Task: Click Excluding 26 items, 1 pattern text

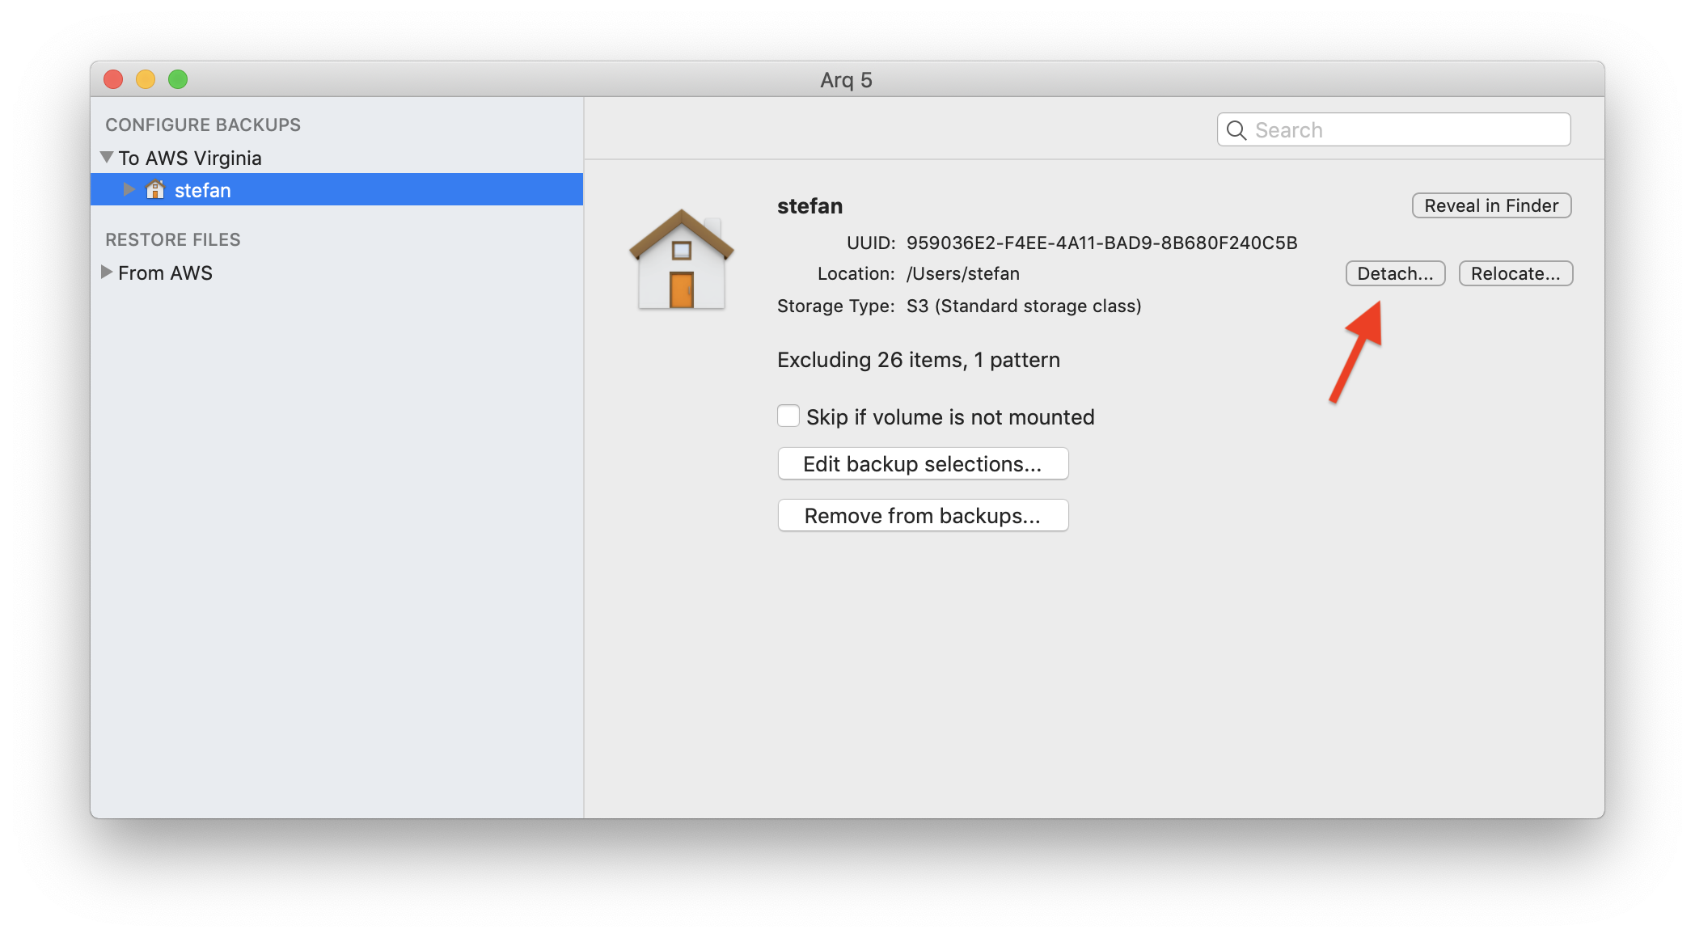Action: point(918,360)
